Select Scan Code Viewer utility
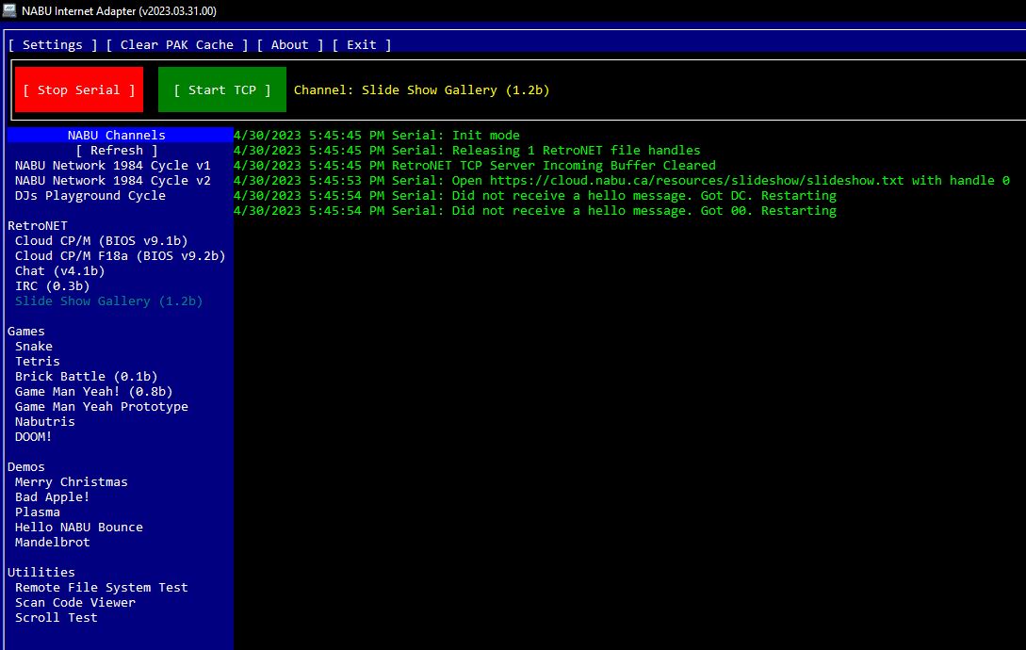The image size is (1026, 650). point(75,602)
